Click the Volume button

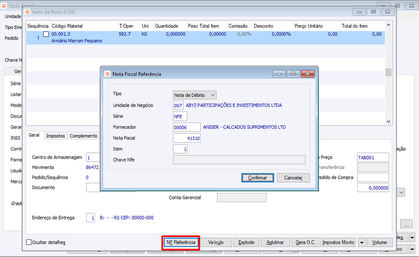pos(380,243)
